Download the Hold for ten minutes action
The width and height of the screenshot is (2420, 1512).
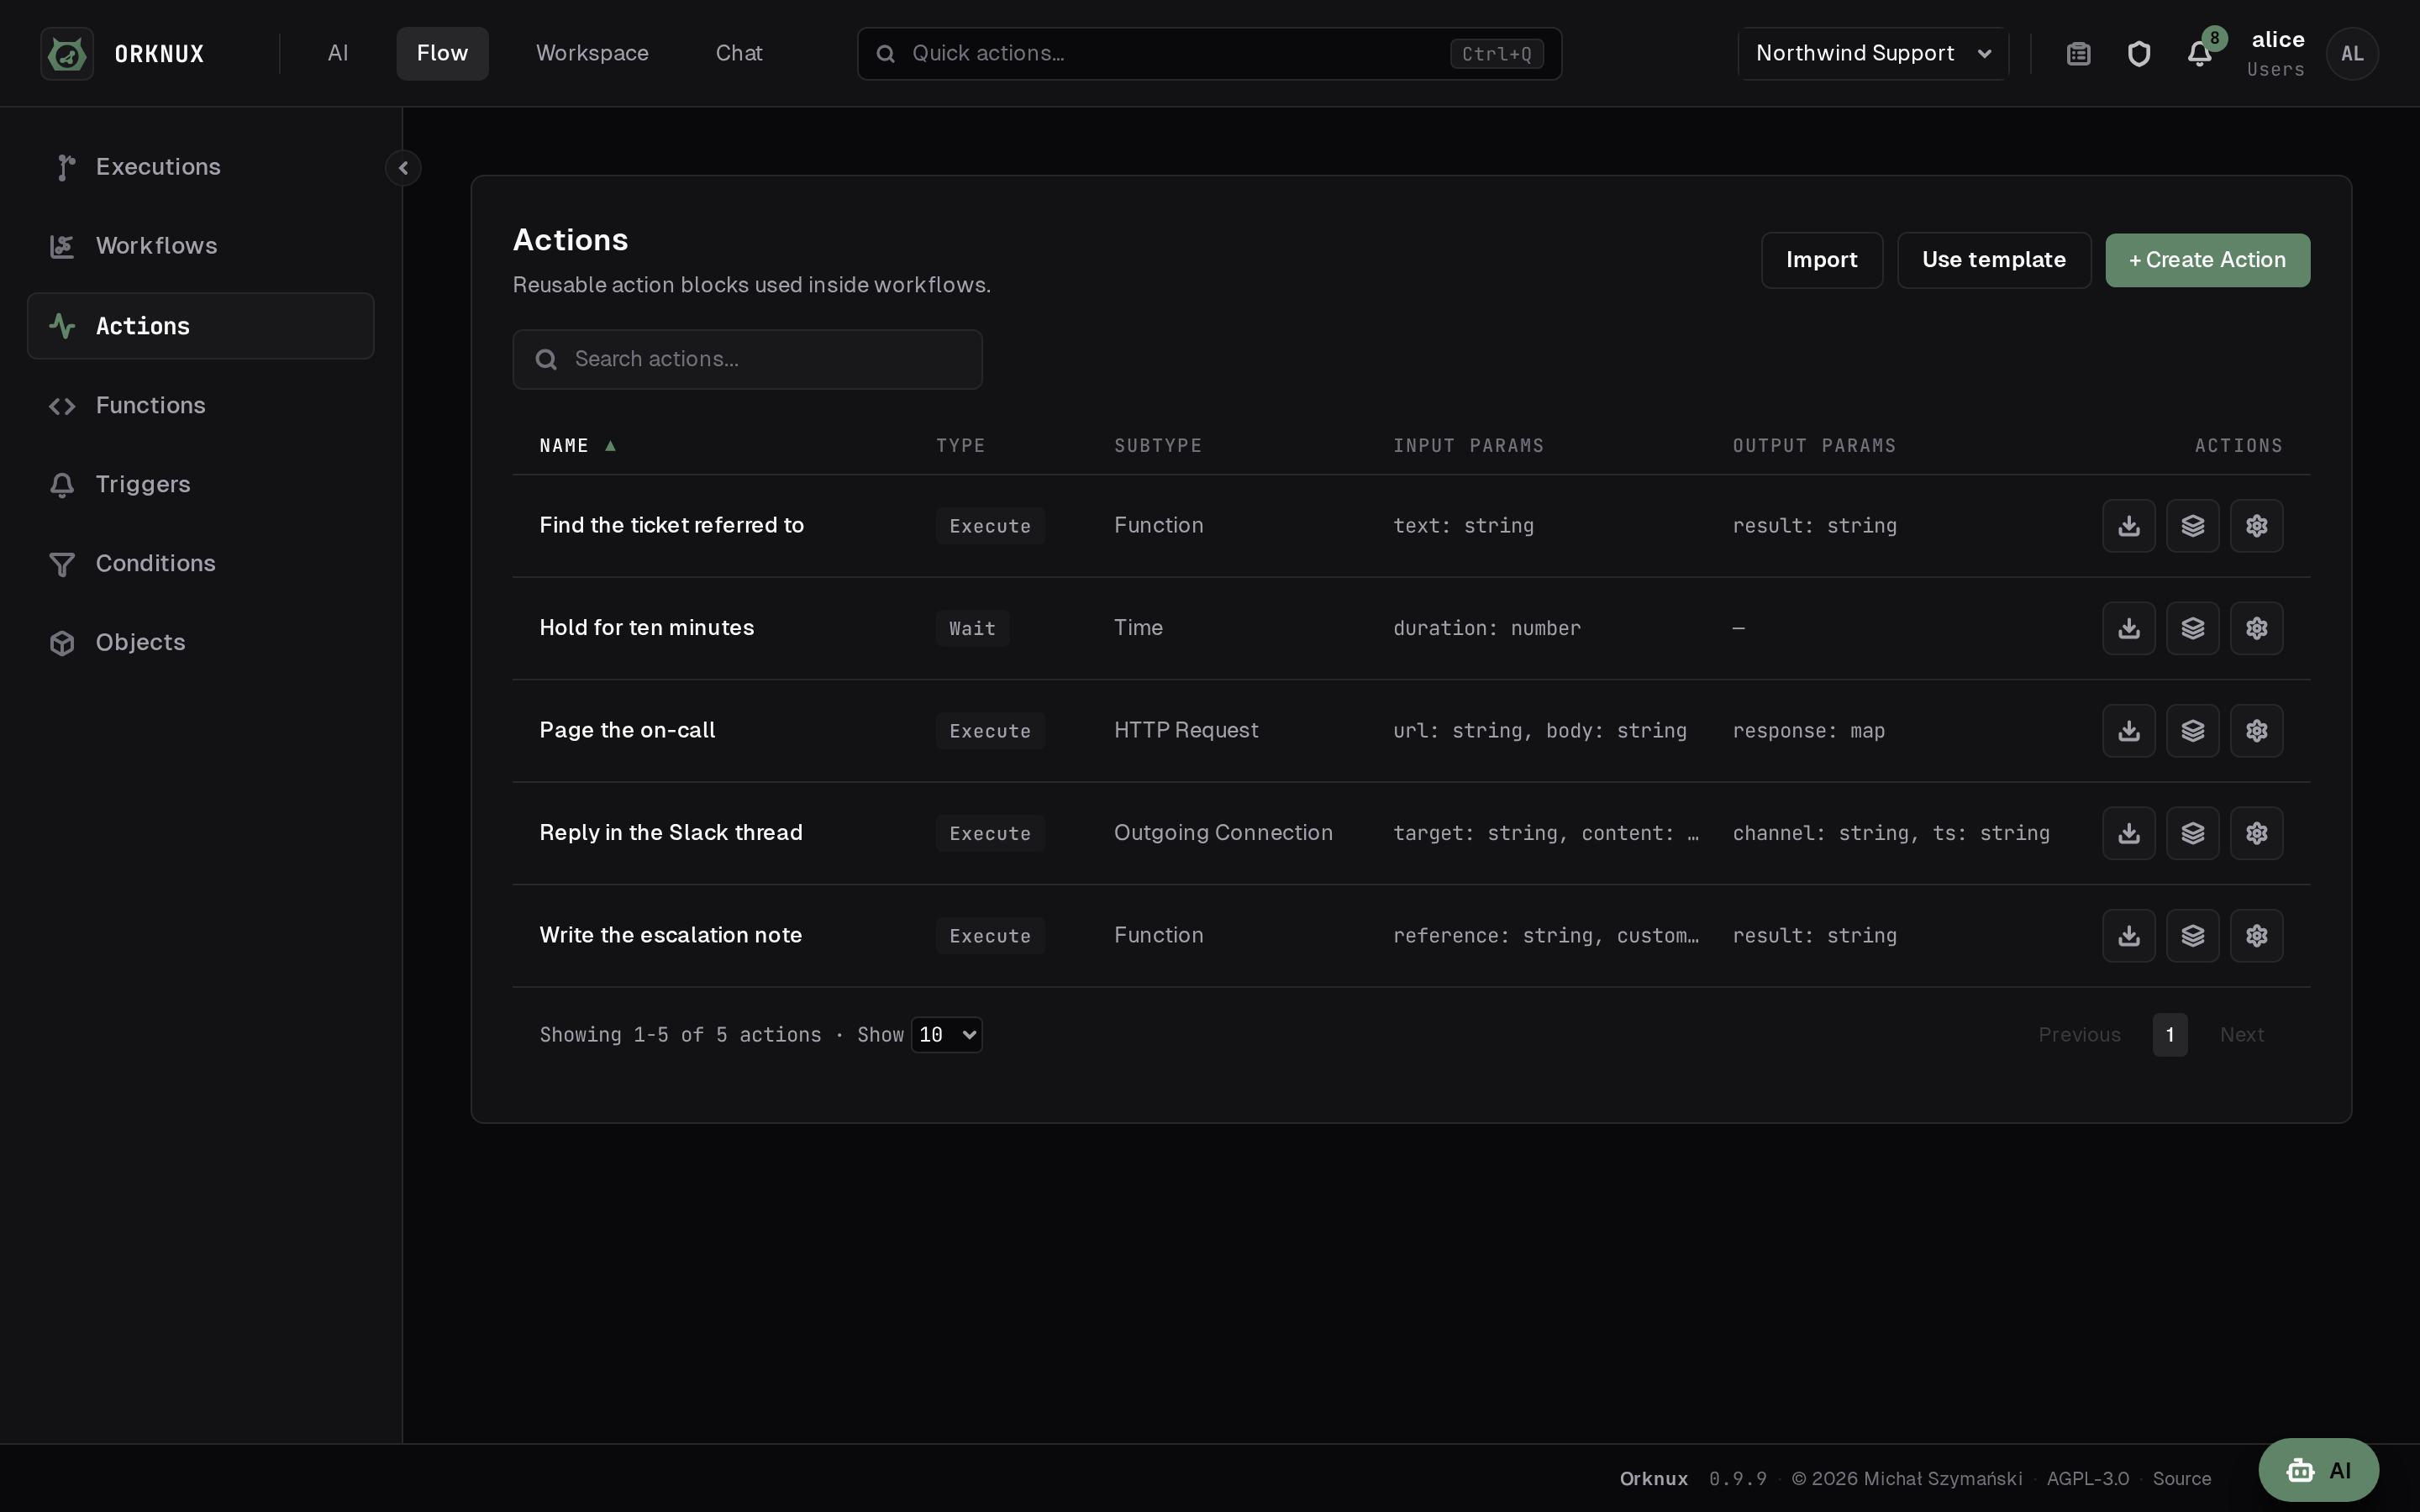(2129, 628)
